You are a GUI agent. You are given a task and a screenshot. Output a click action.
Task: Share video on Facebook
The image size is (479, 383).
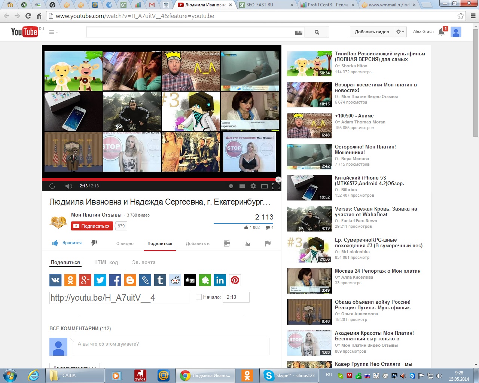115,280
